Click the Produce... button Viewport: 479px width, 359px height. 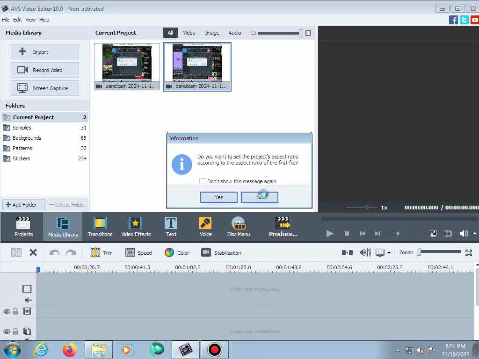[283, 227]
